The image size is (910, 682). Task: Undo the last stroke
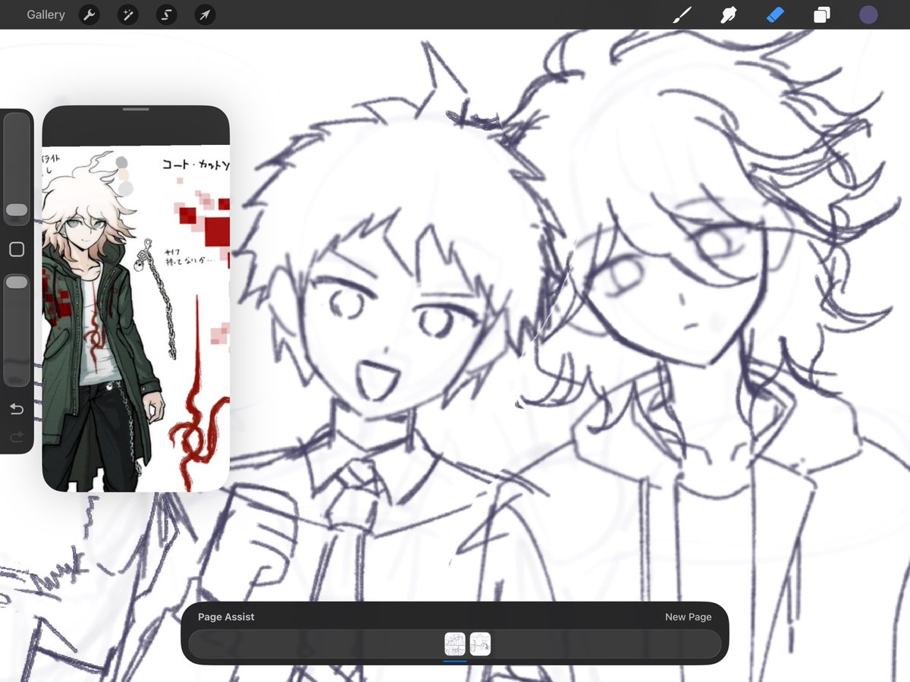(17, 410)
